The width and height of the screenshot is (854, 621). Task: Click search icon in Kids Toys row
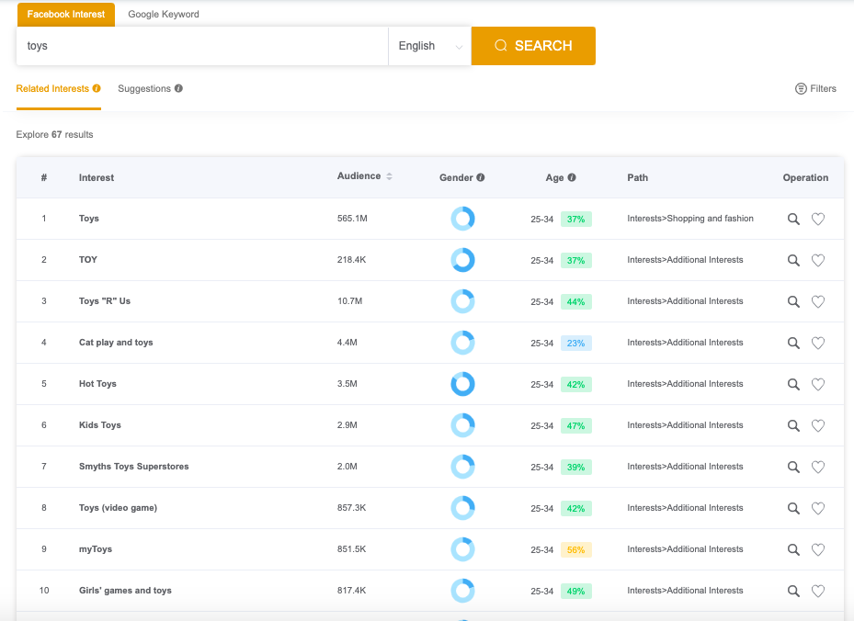[x=793, y=425]
